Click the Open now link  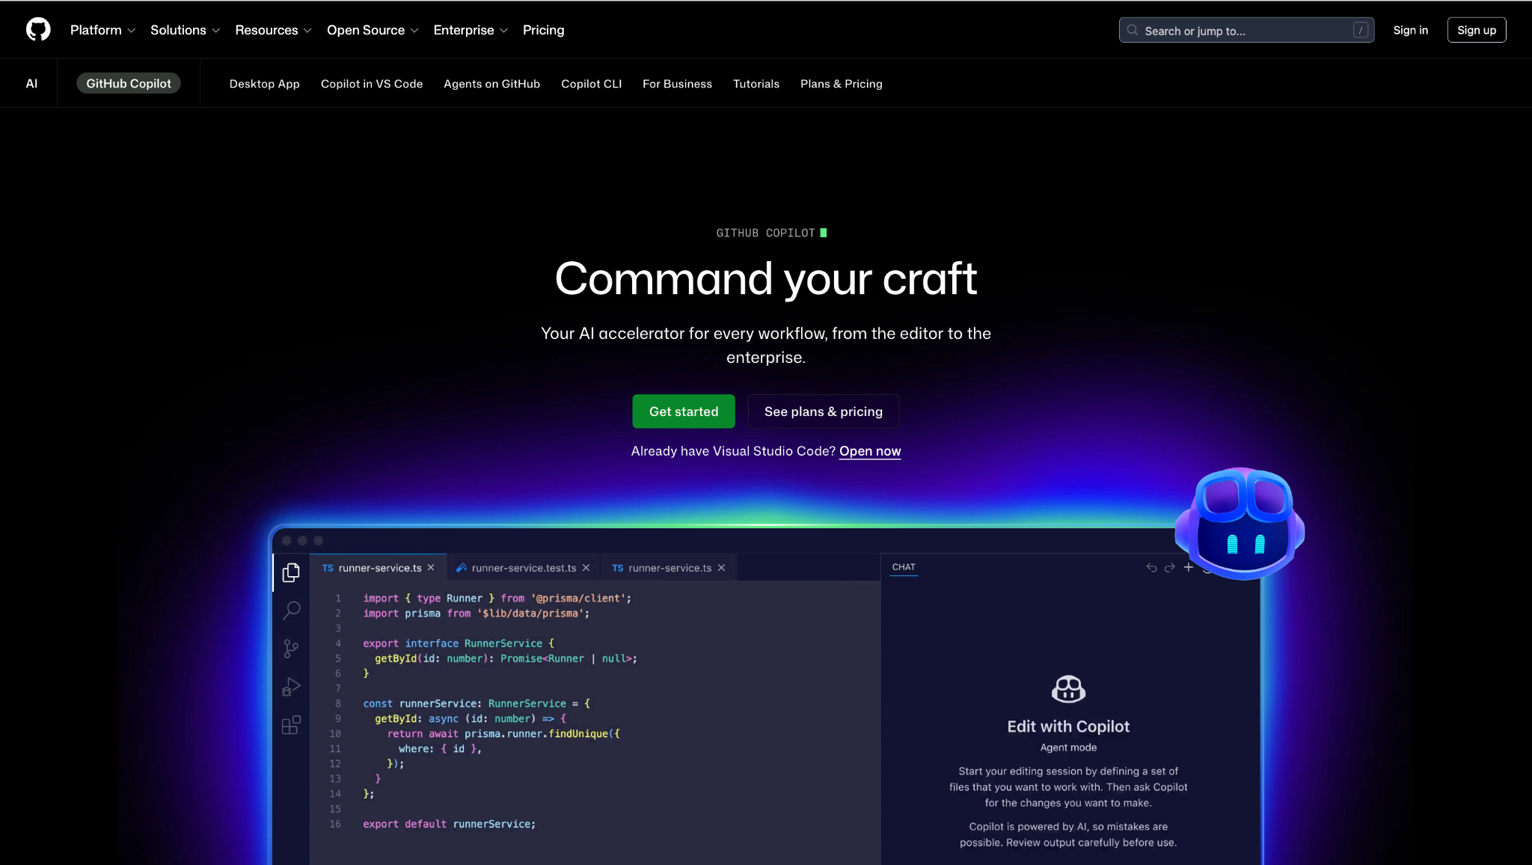point(869,451)
